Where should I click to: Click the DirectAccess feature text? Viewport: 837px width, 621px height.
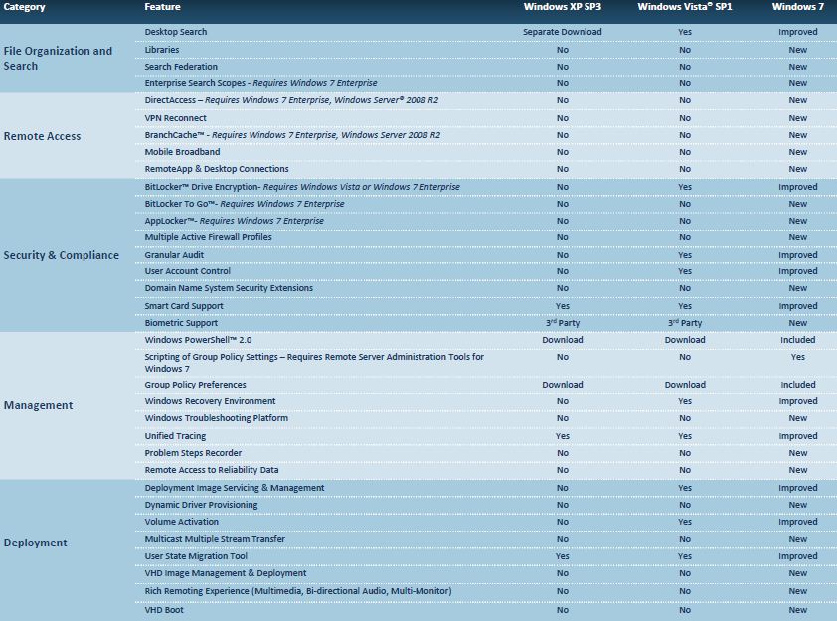tap(291, 100)
